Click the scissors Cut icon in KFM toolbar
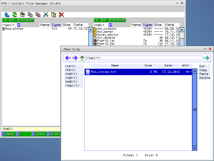 tap(46, 14)
